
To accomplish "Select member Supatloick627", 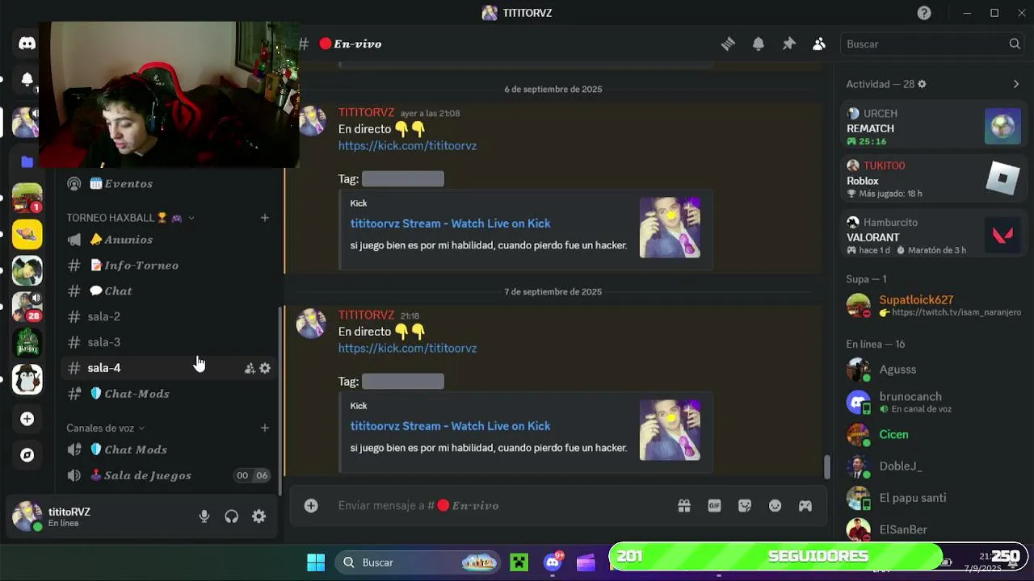I will (x=933, y=306).
